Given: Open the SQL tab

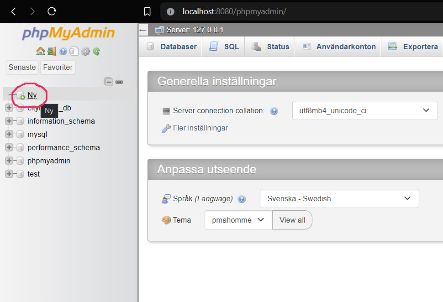Looking at the screenshot, I should pos(224,47).
